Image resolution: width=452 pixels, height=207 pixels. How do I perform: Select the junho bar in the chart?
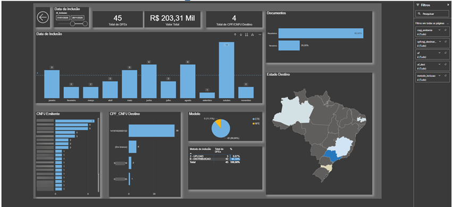tap(149, 81)
